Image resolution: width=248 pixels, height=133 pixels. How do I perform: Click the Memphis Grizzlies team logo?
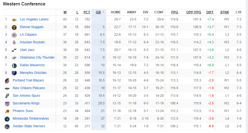(14, 73)
